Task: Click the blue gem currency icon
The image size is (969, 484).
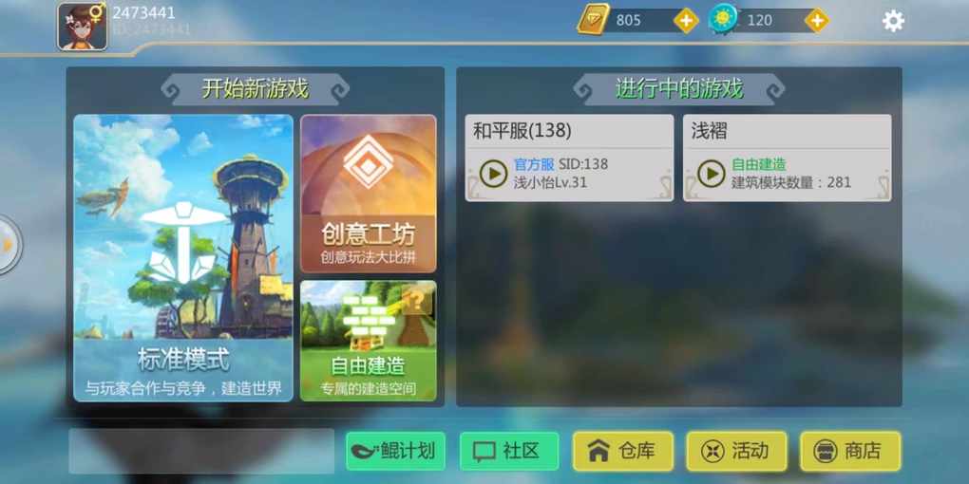Action: point(724,19)
